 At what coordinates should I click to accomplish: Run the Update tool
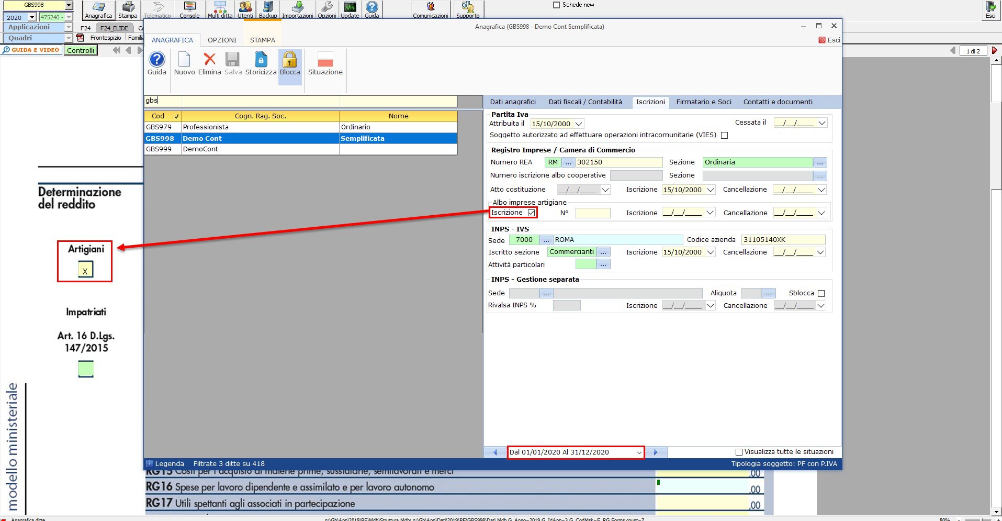point(350,9)
